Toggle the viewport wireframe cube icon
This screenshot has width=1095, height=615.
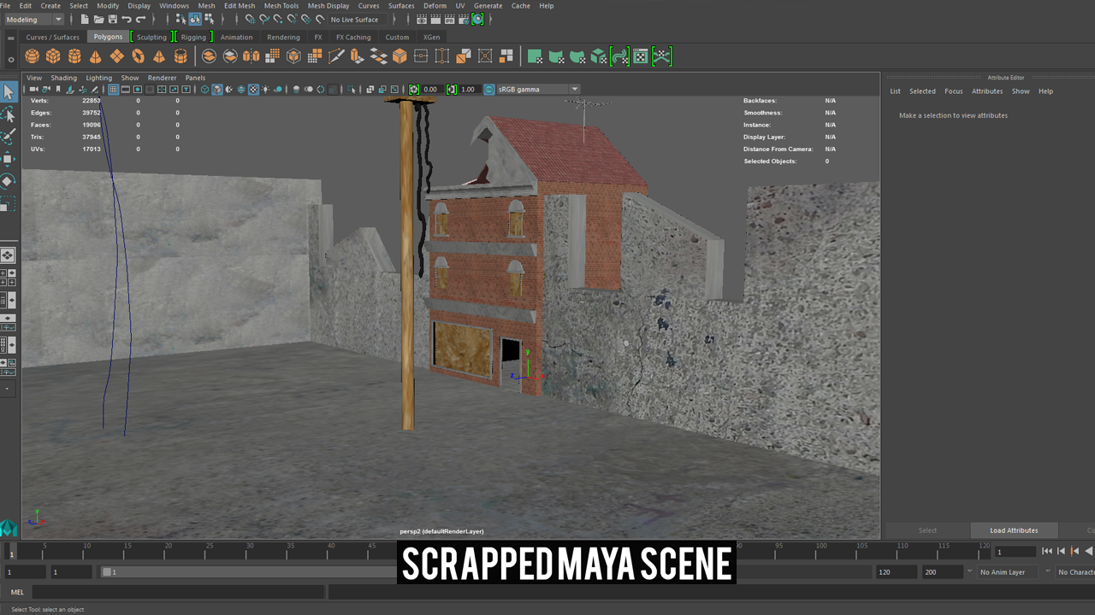tap(204, 89)
